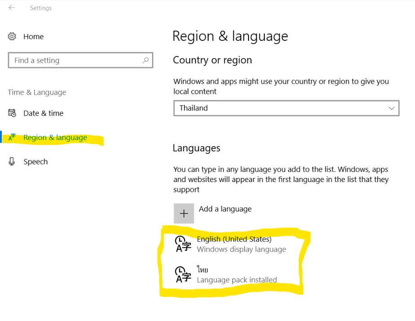Click the Date & time calendar icon
The image size is (415, 321).
tap(12, 113)
